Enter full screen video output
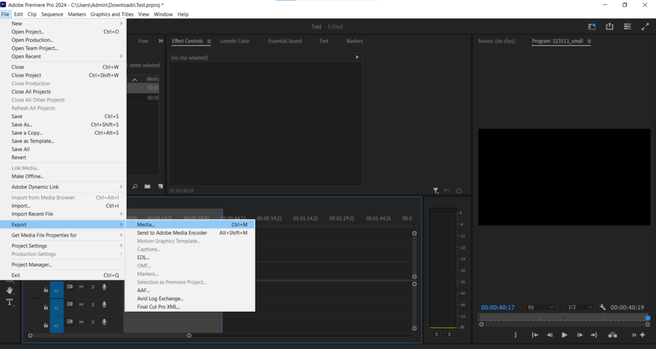This screenshot has width=656, height=349. [644, 26]
